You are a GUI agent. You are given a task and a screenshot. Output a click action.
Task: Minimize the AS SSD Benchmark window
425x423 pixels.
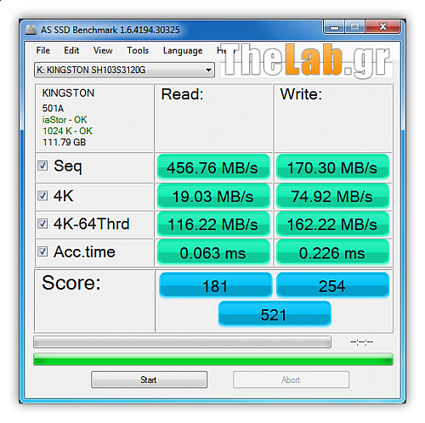tap(334, 27)
